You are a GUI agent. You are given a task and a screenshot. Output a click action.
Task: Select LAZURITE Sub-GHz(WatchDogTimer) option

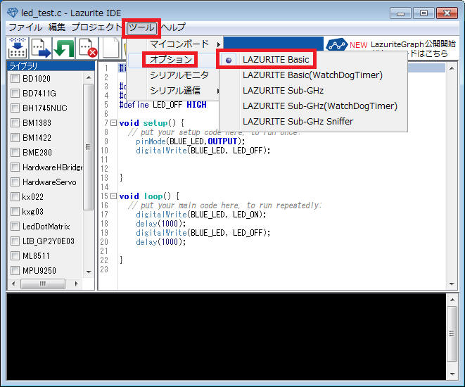click(320, 106)
